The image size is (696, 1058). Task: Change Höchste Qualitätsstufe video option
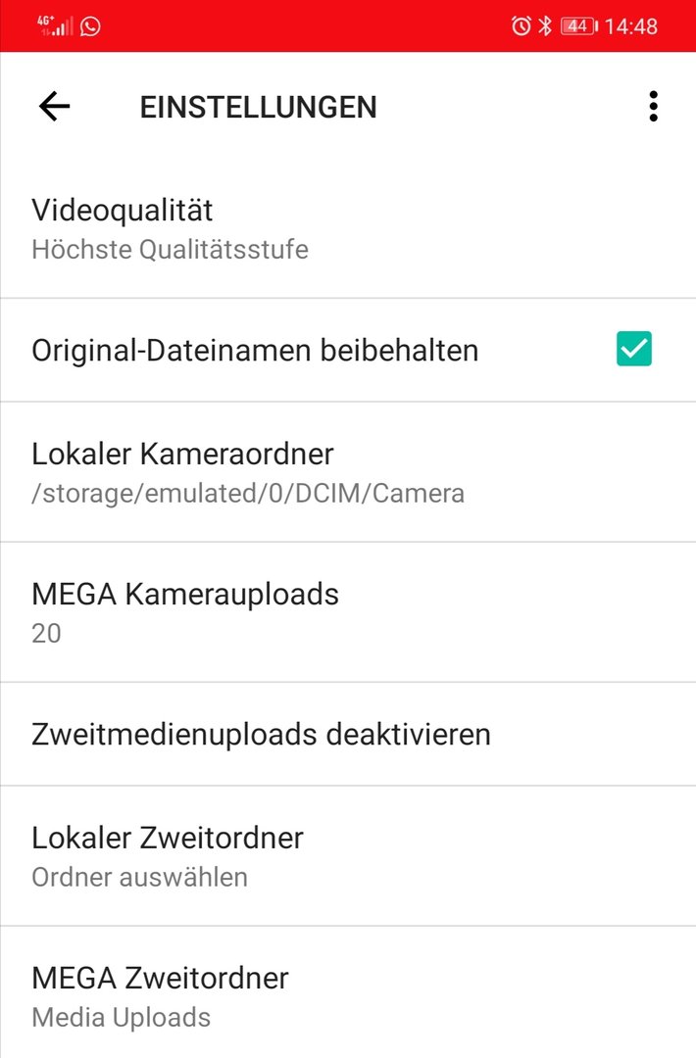click(x=171, y=250)
